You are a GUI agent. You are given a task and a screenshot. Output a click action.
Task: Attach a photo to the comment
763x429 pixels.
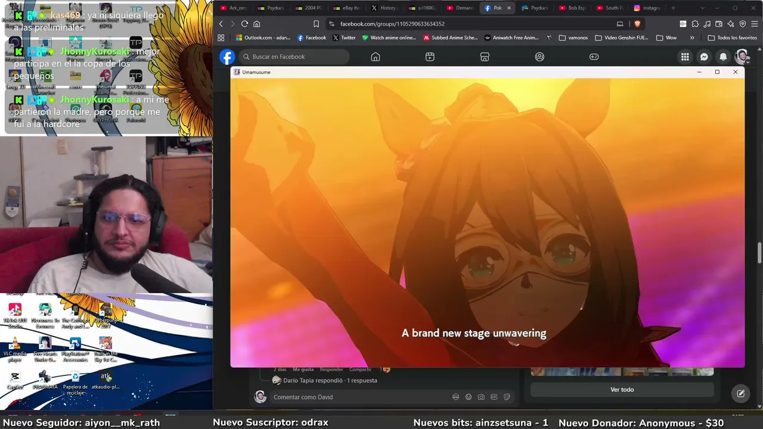point(481,397)
